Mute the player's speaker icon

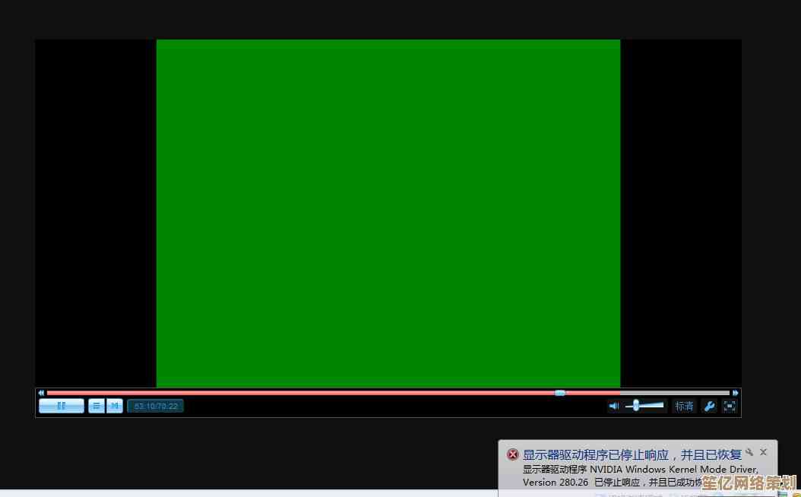(613, 406)
